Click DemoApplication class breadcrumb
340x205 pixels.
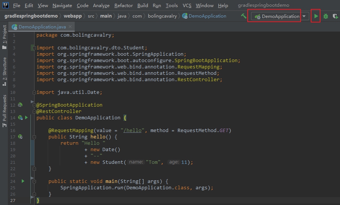[x=204, y=16]
